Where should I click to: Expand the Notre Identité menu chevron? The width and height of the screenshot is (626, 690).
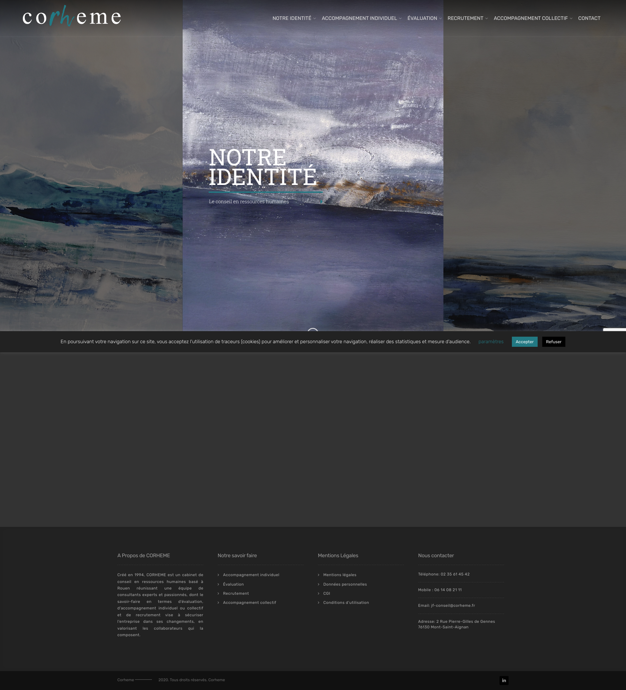coord(314,19)
